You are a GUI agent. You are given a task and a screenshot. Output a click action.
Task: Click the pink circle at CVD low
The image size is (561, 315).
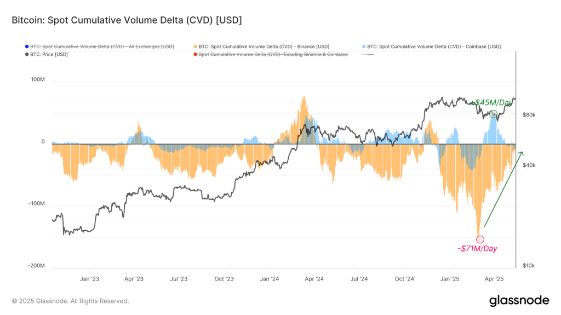(480, 240)
